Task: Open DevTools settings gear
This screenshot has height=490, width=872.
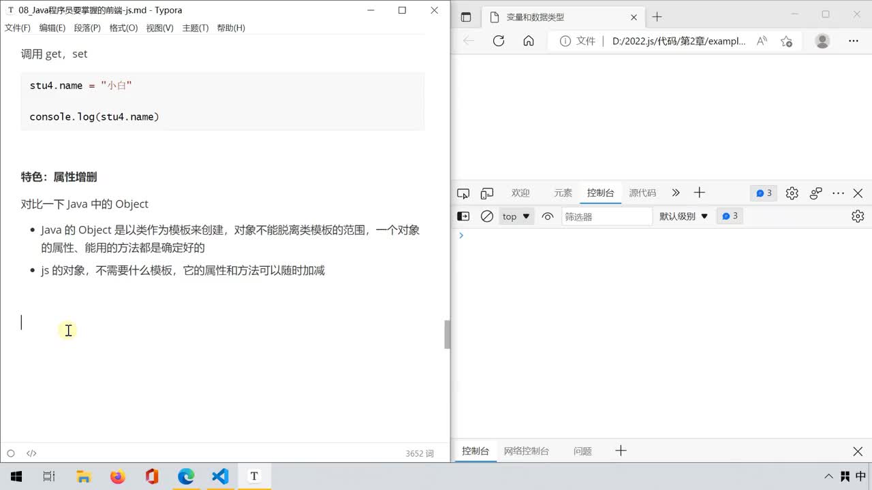Action: pyautogui.click(x=792, y=193)
